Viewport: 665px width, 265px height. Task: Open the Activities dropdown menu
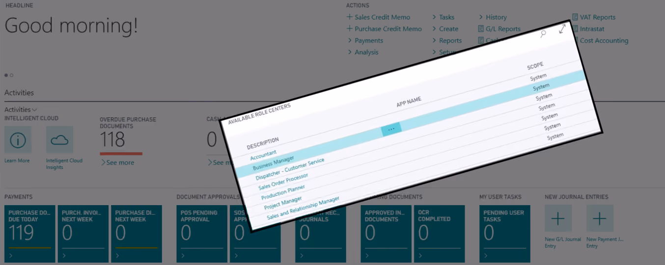(21, 110)
